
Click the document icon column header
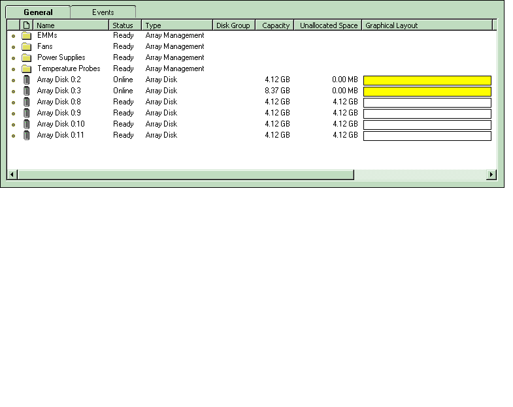[26, 25]
